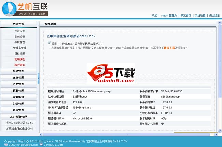The width and height of the screenshot is (222, 147).
Task: Open the red 高端模板 link
Action: click(x=19, y=59)
